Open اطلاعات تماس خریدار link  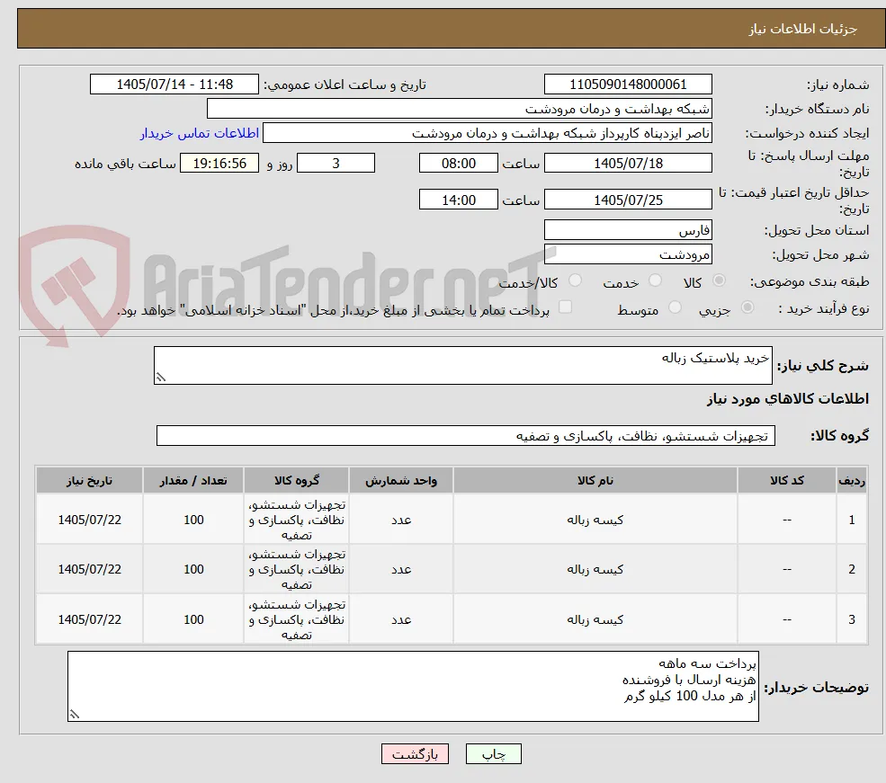pyautogui.click(x=200, y=133)
